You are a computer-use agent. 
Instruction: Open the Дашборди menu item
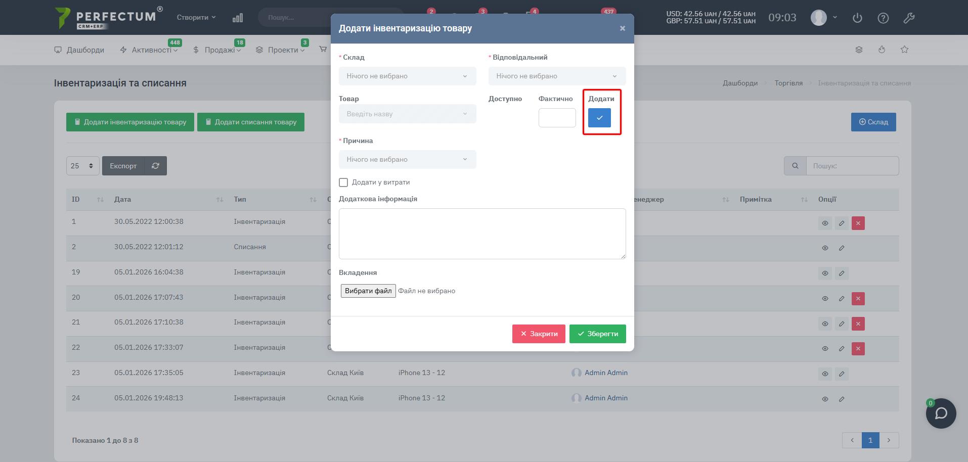[79, 50]
